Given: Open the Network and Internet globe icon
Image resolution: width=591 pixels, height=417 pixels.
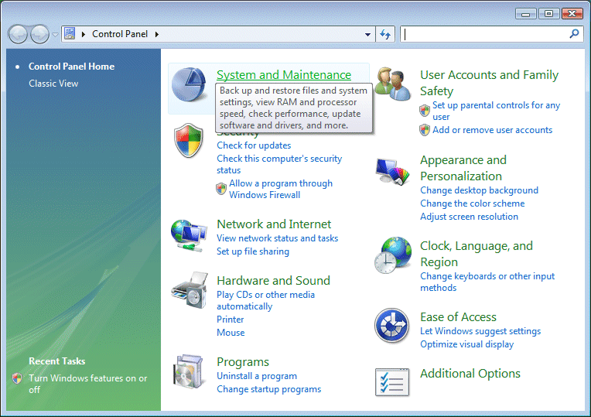Looking at the screenshot, I should point(190,235).
